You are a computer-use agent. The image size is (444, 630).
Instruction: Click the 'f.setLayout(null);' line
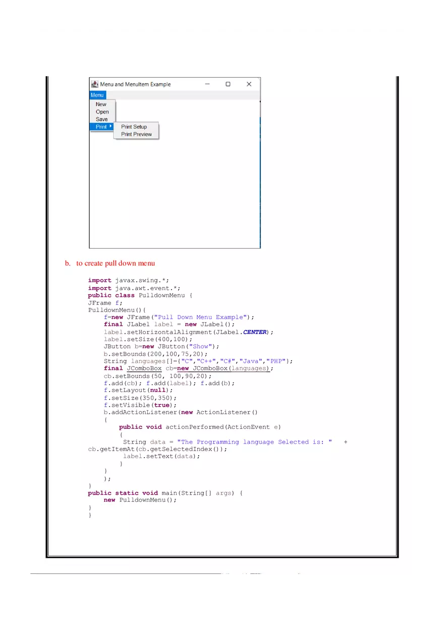[138, 391]
